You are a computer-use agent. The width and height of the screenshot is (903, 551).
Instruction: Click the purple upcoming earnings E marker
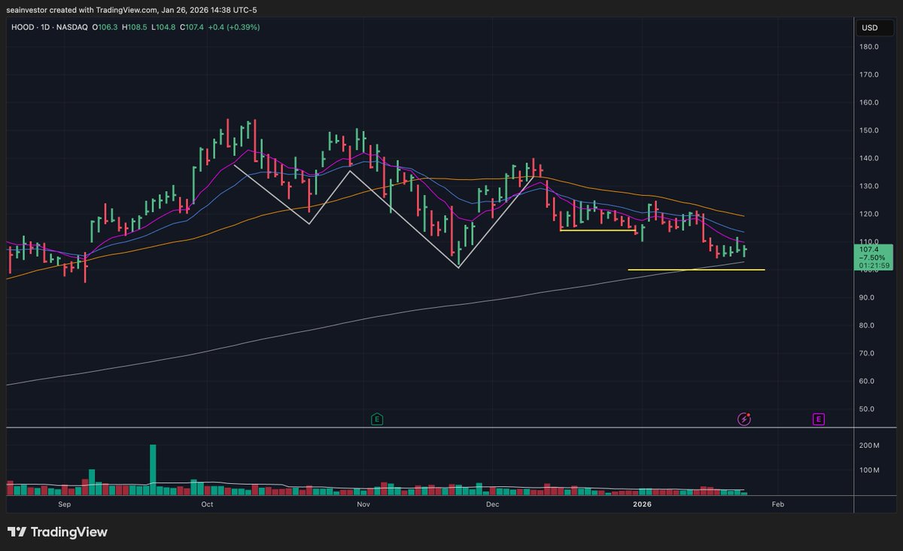click(x=818, y=419)
